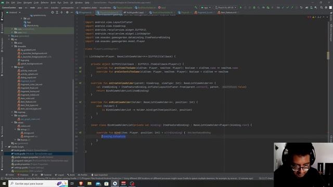Click the Windows Start button
This screenshot has width=333, height=187.
point(4,183)
